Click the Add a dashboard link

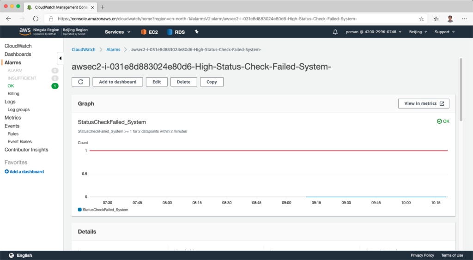[x=26, y=172]
